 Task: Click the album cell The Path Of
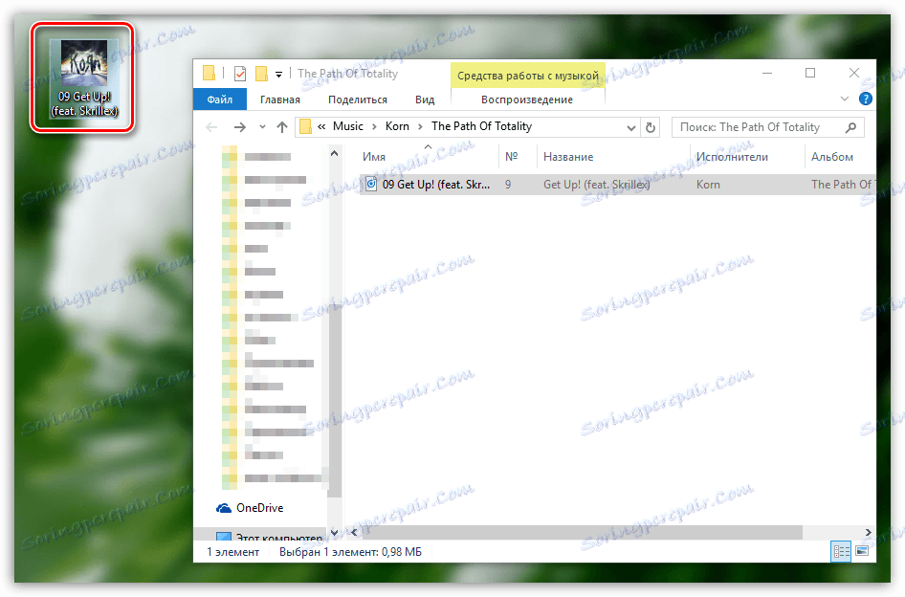[843, 185]
